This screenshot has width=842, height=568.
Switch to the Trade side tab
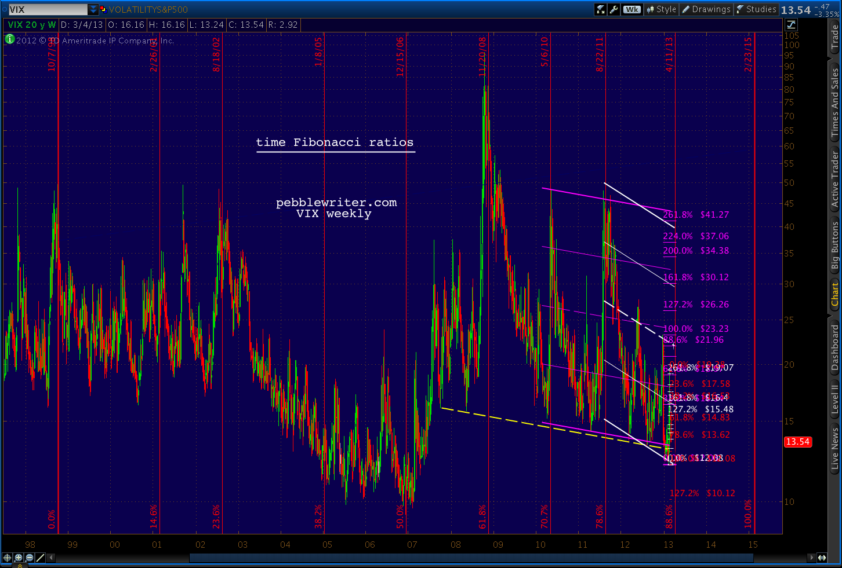tap(835, 36)
